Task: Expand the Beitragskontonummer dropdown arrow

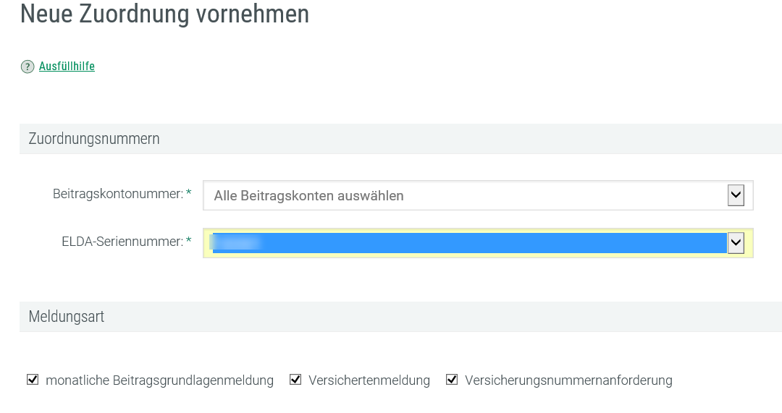Action: click(736, 195)
